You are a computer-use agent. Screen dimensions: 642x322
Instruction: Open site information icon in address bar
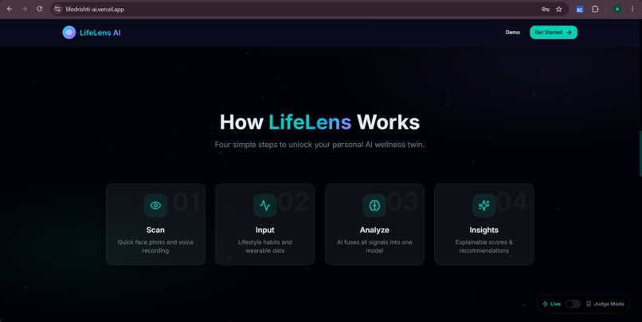(x=57, y=9)
